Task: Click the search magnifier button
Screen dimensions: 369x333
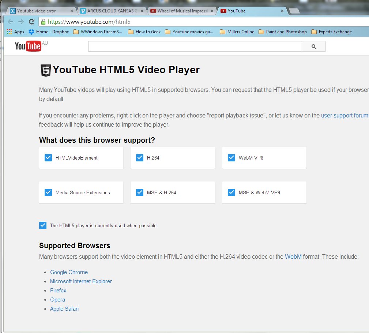Action: tap(314, 46)
